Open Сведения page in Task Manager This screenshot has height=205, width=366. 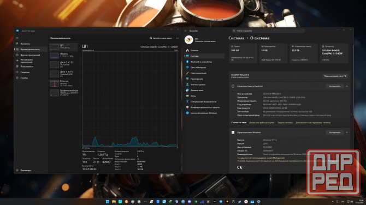[x=31, y=72]
